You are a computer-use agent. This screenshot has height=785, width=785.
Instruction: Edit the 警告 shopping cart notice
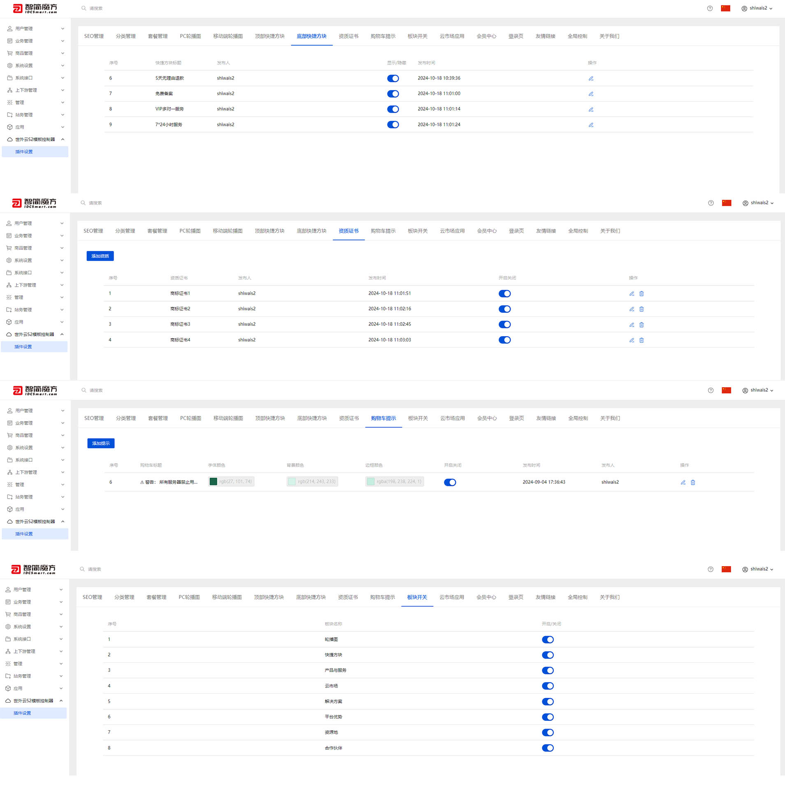click(x=683, y=482)
